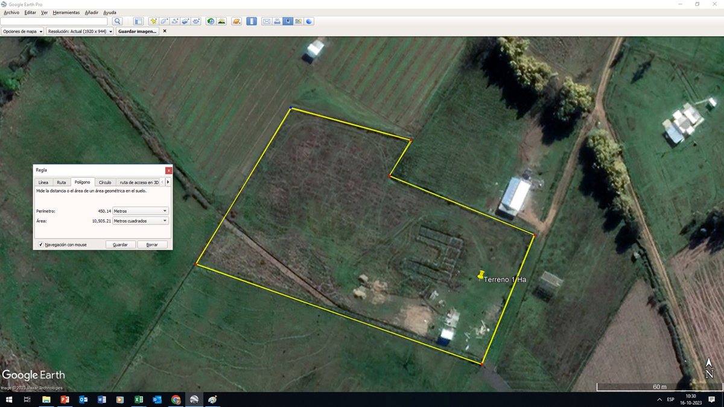The width and height of the screenshot is (724, 407).
Task: Click the ESP language indicator
Action: click(x=670, y=400)
